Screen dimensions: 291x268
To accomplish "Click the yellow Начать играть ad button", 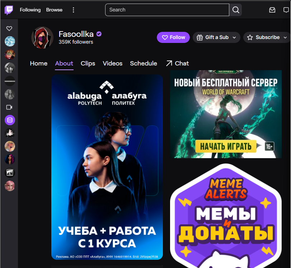I will tap(226, 146).
